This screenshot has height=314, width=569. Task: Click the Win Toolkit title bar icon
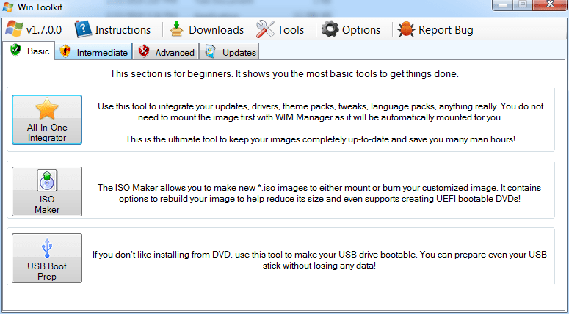(x=8, y=7)
